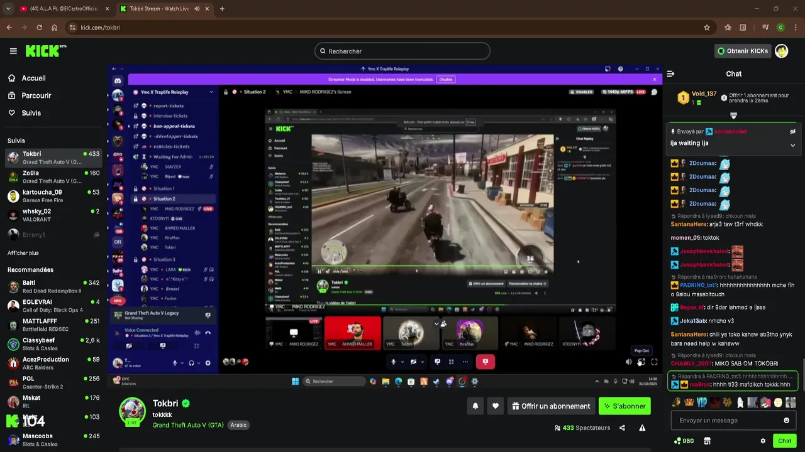
Task: Mute the Tokbri Stream tab audio
Action: tap(197, 9)
